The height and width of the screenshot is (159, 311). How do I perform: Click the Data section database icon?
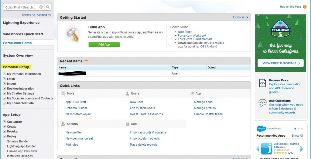pos(127,124)
